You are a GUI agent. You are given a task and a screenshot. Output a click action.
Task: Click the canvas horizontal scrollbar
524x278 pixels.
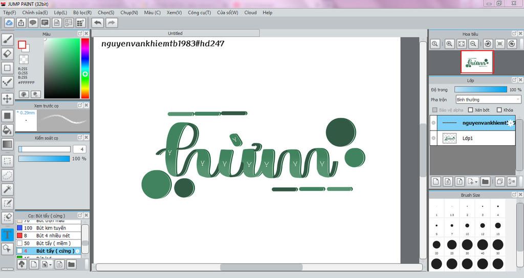click(261, 267)
